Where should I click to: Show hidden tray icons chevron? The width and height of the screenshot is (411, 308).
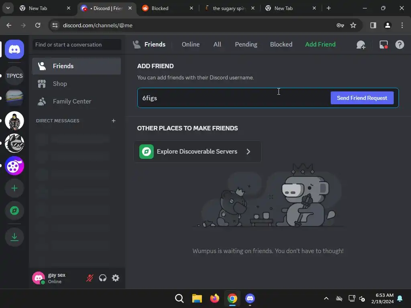326,298
